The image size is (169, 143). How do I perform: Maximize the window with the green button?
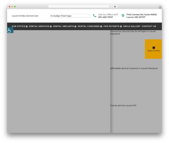click(15, 6)
